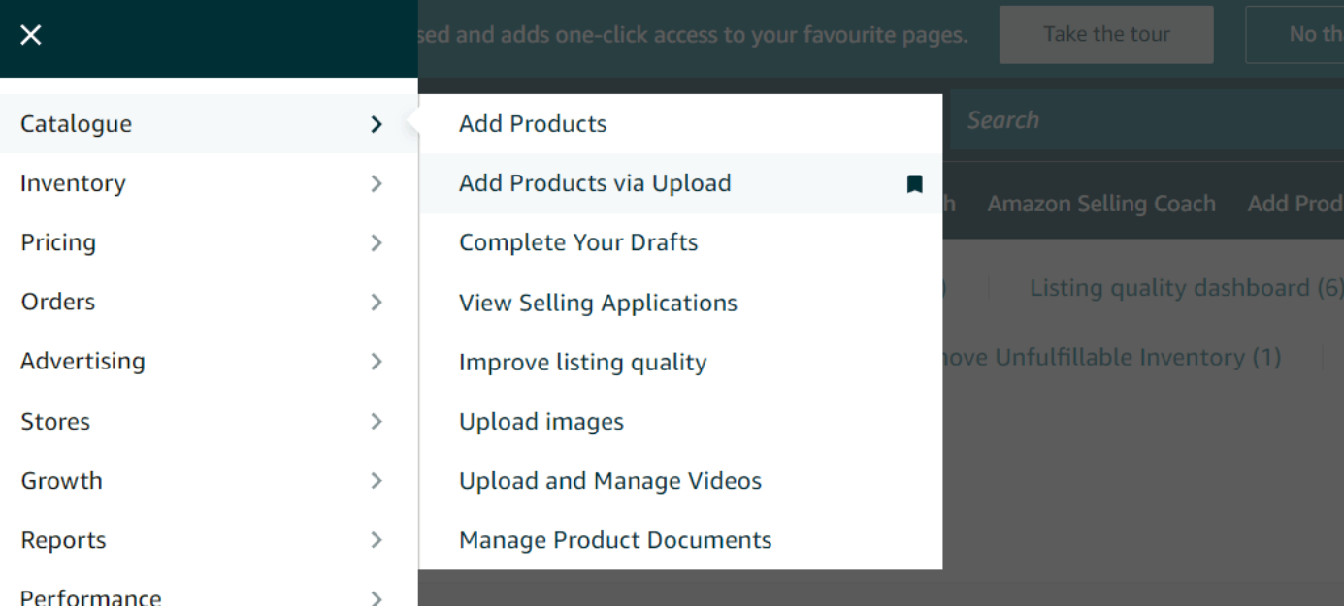
Task: Expand the Growth menu arrow
Action: pos(377,480)
